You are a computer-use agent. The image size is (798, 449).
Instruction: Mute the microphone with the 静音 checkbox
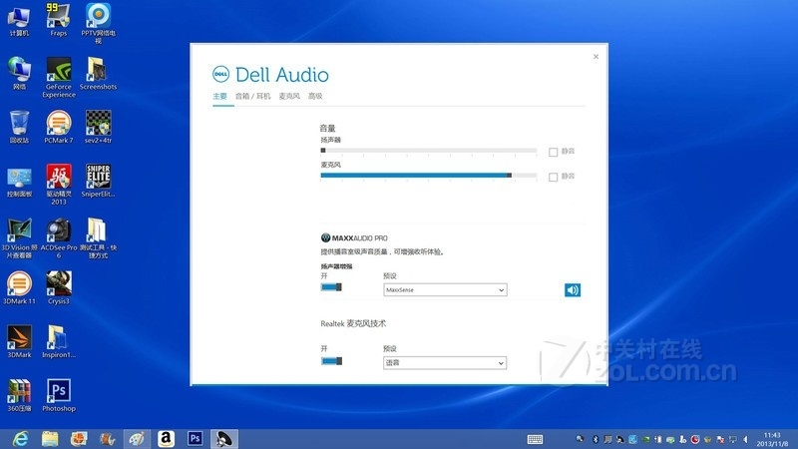554,177
